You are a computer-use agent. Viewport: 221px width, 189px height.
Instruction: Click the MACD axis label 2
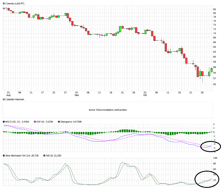click(214, 124)
